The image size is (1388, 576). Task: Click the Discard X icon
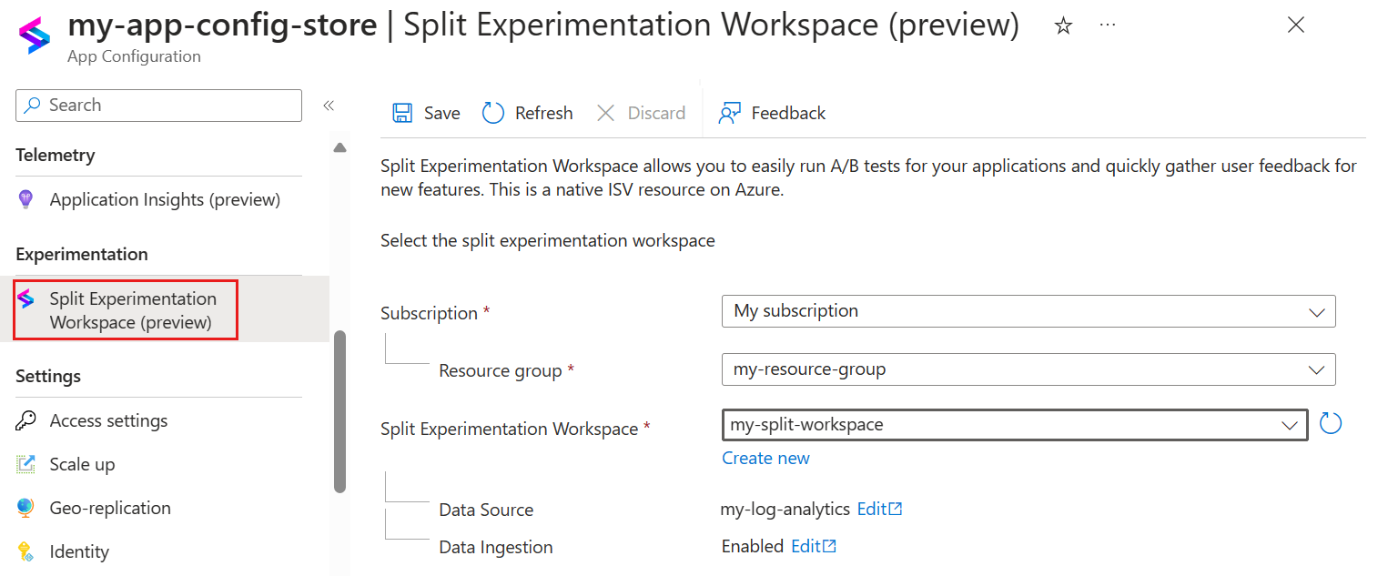[605, 113]
